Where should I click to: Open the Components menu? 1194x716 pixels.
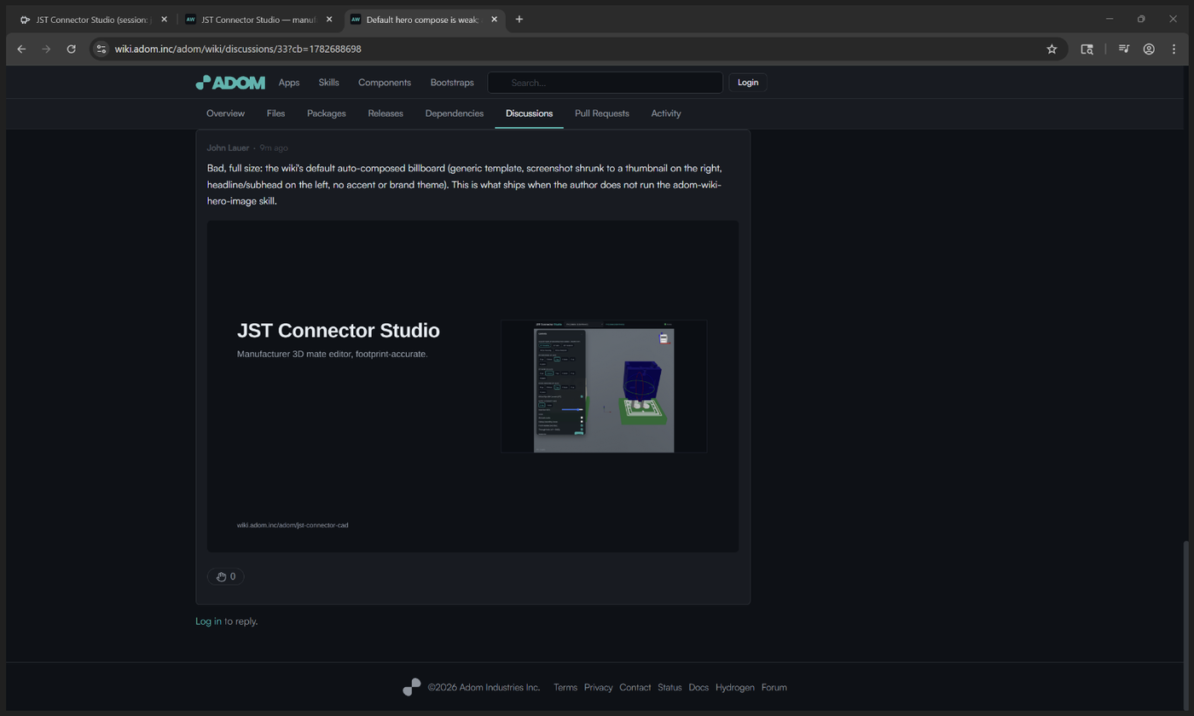pos(385,83)
